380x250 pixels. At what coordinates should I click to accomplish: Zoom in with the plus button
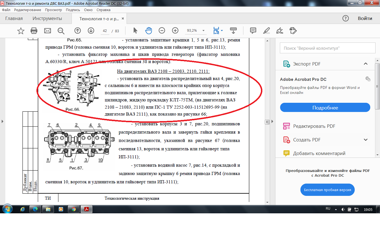(x=175, y=31)
